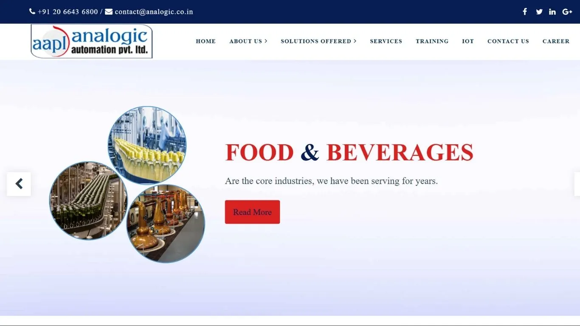Screen dimensions: 580x326
Task: Visit the Twitter profile icon
Action: point(539,11)
